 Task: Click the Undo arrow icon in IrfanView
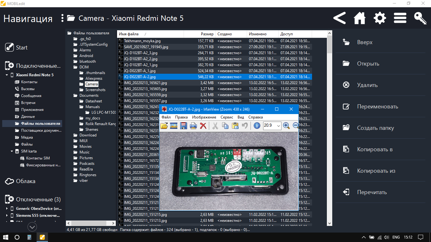245,126
